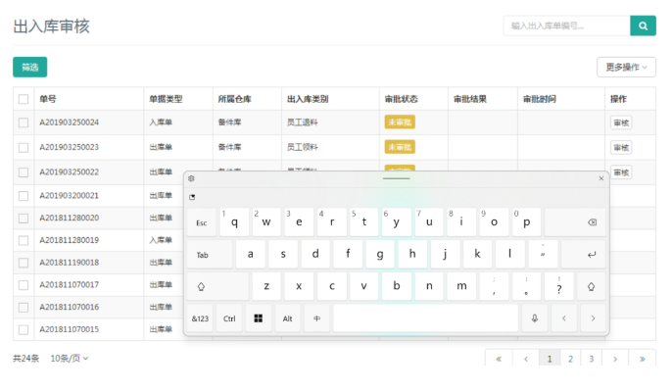Image resolution: width=672 pixels, height=391 pixels.
Task: Tap the right Shift key
Action: [591, 286]
